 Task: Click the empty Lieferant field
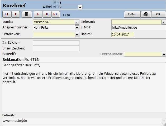coord(136,22)
